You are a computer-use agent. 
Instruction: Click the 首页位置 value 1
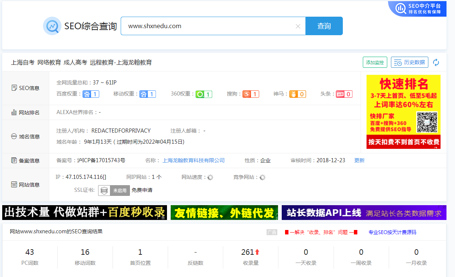click(140, 252)
